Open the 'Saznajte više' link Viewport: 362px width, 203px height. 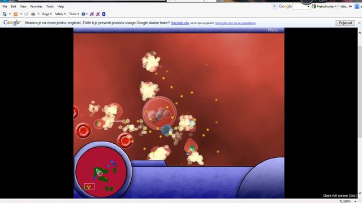coord(180,23)
